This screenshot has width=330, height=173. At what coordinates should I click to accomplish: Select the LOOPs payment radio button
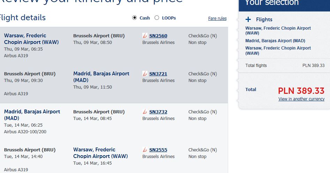pos(157,18)
